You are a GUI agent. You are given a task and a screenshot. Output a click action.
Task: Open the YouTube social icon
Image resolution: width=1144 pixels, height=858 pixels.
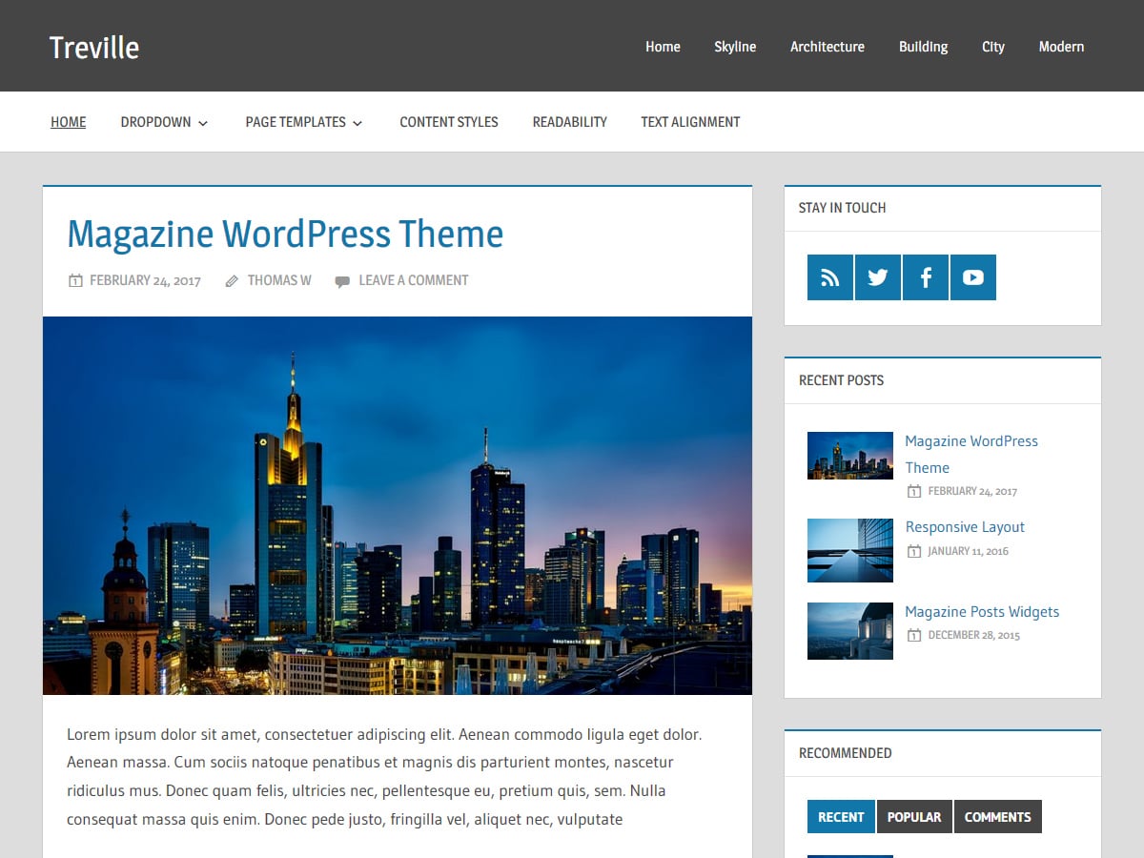point(973,277)
